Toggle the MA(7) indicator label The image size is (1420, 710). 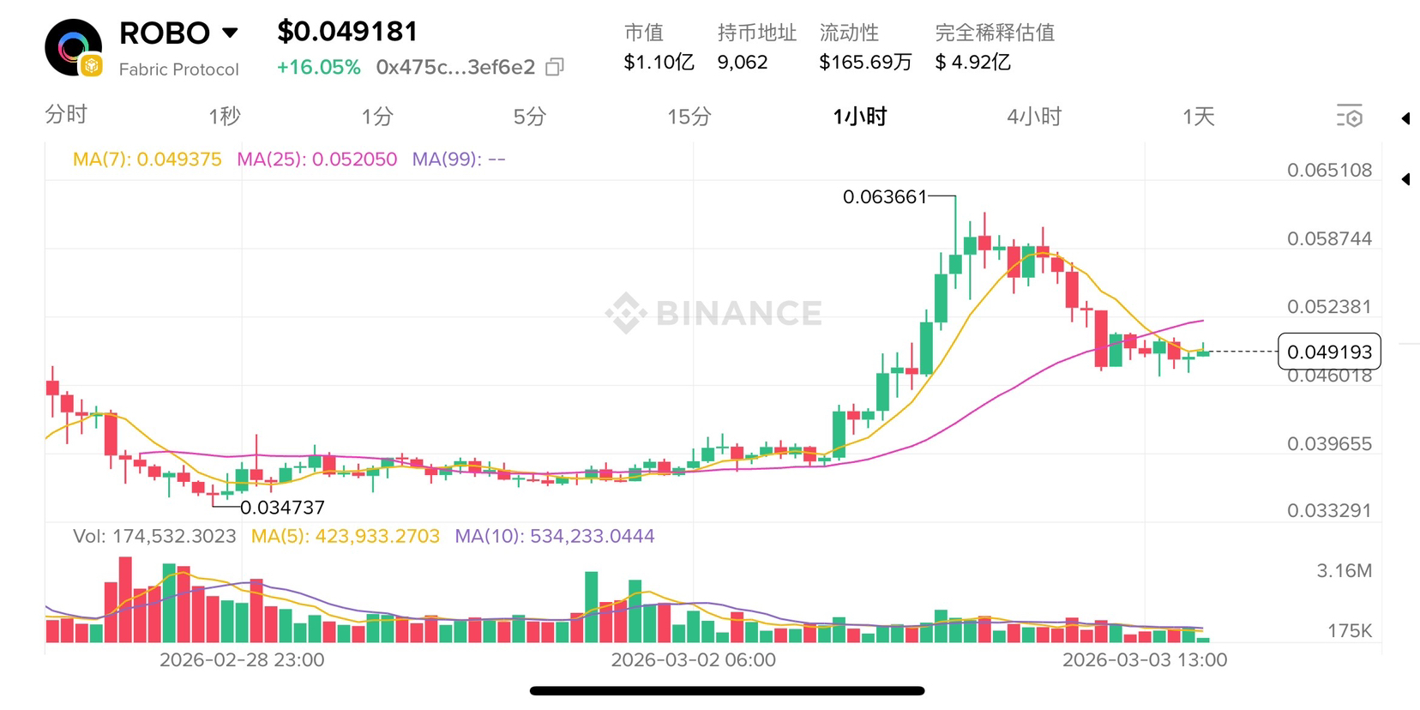147,159
